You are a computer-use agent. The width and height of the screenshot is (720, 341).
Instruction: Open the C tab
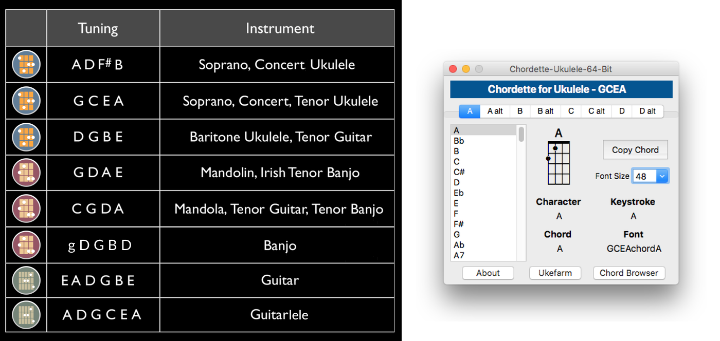[571, 111]
